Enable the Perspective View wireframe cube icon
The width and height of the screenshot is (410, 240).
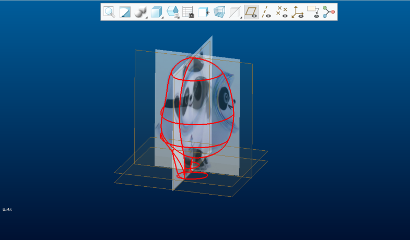point(219,12)
